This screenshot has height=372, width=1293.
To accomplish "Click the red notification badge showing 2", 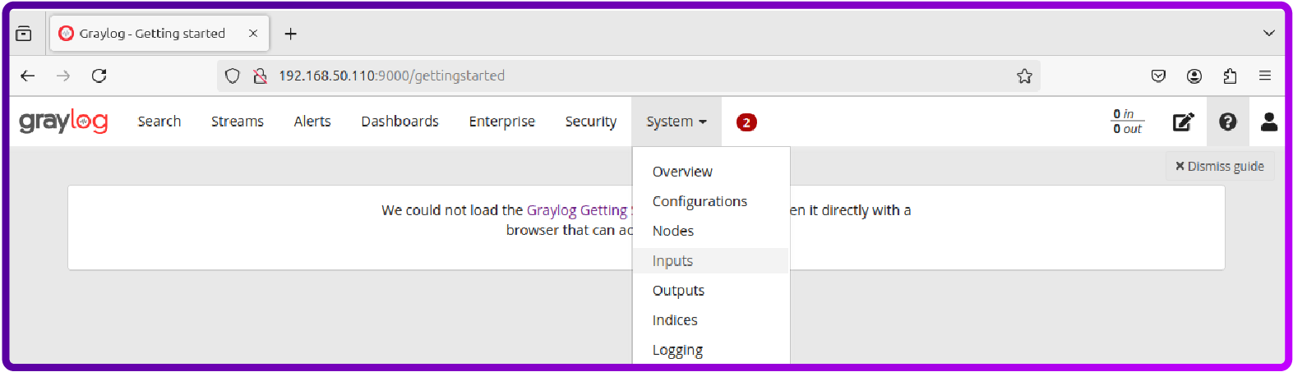I will click(x=746, y=122).
